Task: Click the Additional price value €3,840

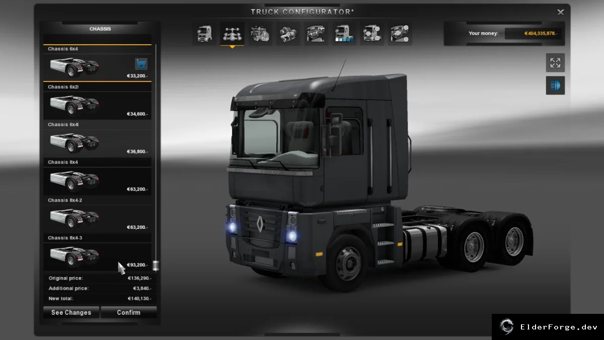Action: (142, 288)
